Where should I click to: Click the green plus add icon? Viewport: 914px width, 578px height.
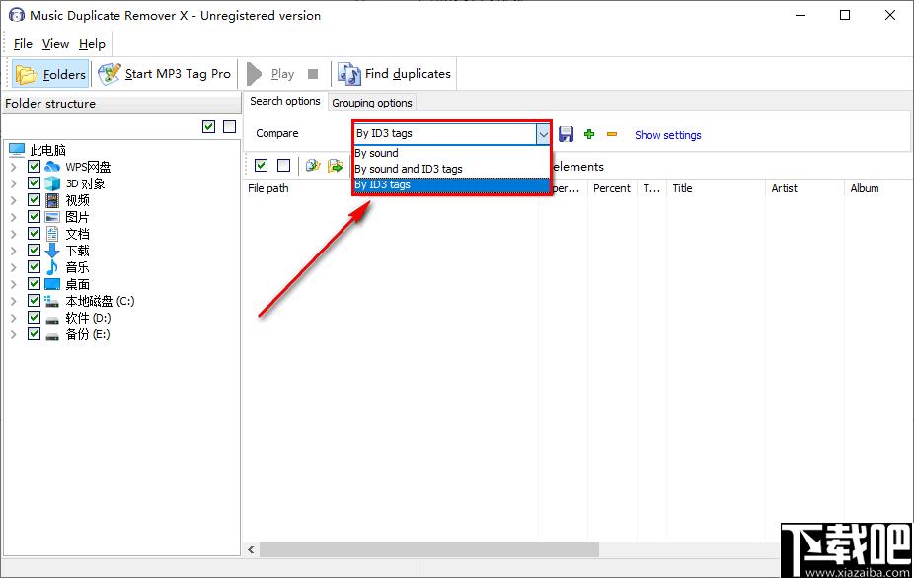tap(589, 134)
